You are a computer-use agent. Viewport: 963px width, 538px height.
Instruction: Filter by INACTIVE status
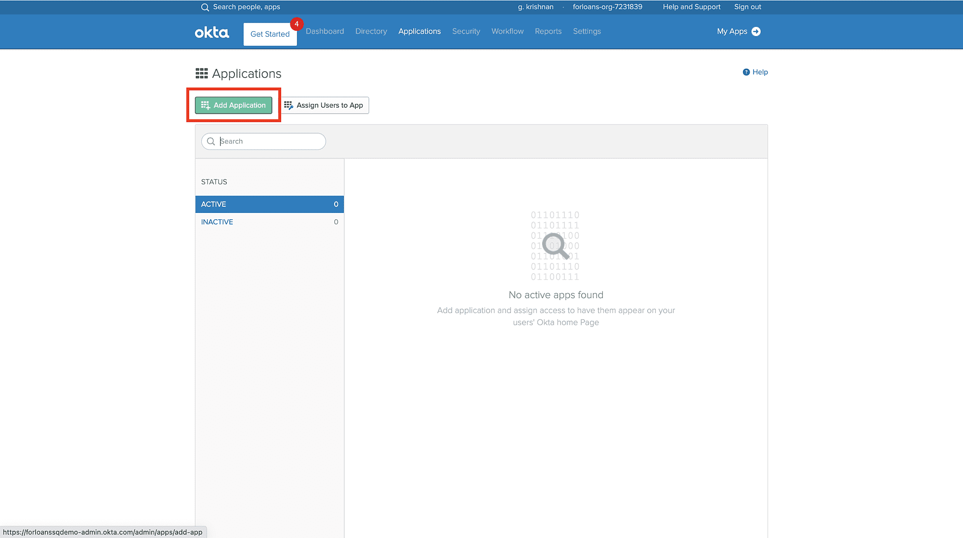(x=217, y=222)
